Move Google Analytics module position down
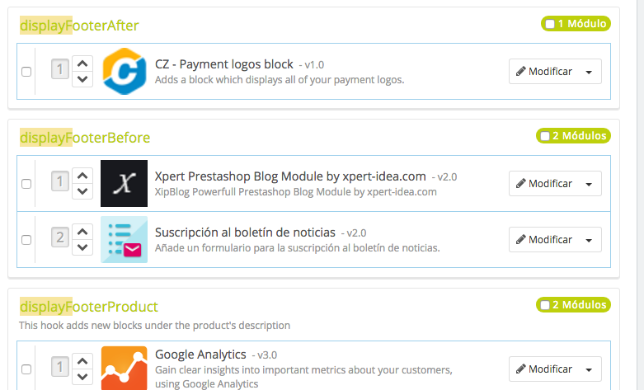This screenshot has width=644, height=390. (82, 376)
